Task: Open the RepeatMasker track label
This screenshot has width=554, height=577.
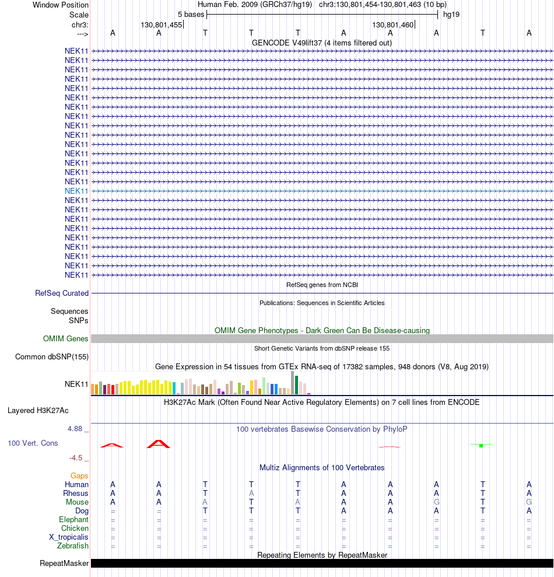Action: pyautogui.click(x=64, y=564)
